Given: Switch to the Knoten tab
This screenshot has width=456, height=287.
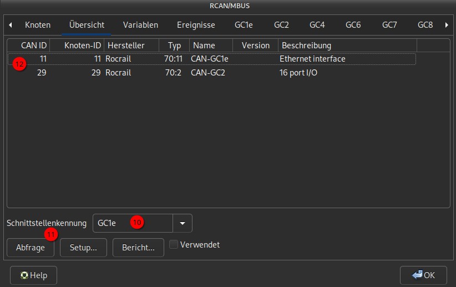Looking at the screenshot, I should pyautogui.click(x=38, y=25).
